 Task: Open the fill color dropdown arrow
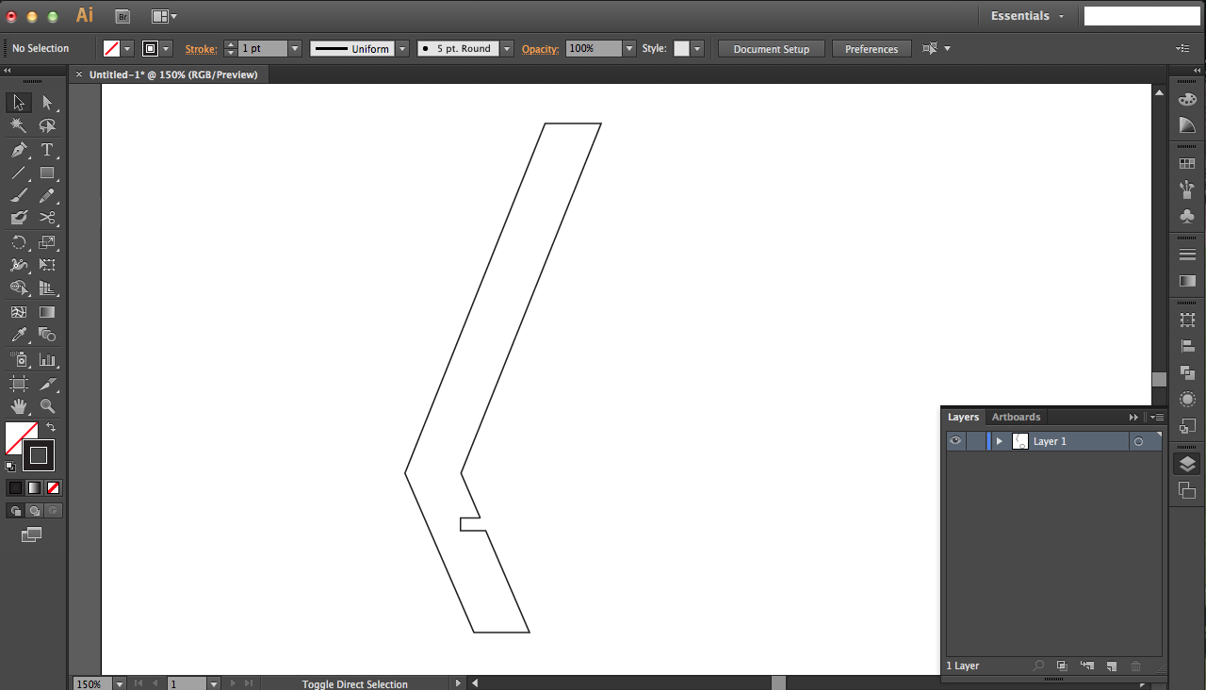tap(128, 48)
